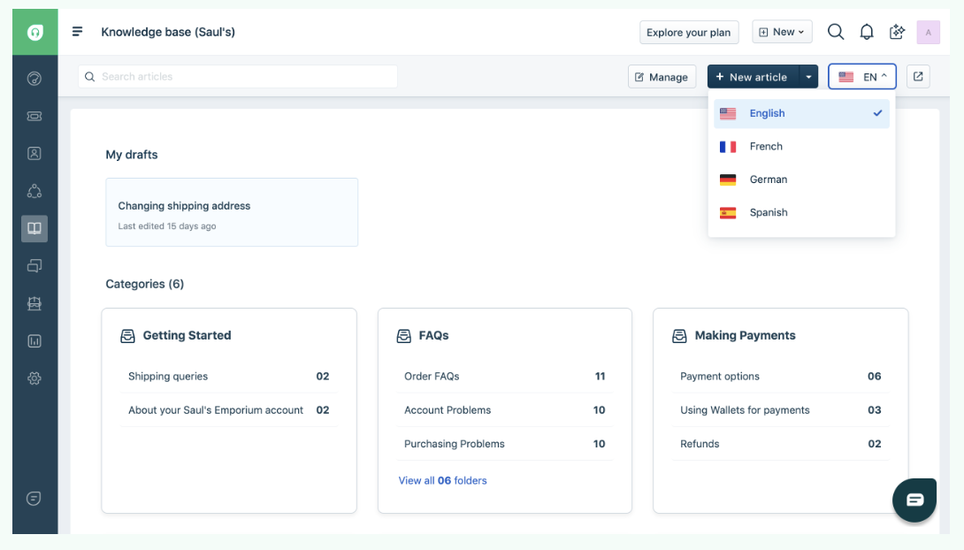This screenshot has width=964, height=550.
Task: Open the help chat bubble bottom right
Action: click(x=914, y=500)
